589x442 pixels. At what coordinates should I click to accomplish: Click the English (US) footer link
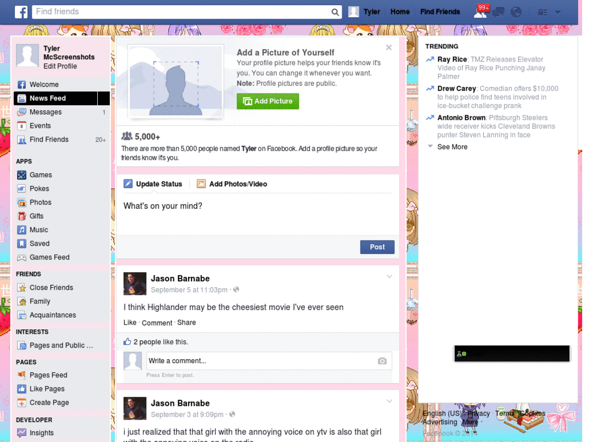coord(442,413)
